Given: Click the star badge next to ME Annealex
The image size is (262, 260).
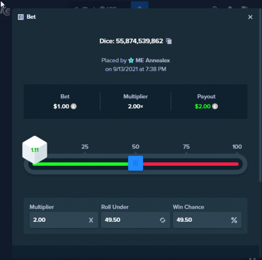Looking at the screenshot, I should pyautogui.click(x=131, y=60).
